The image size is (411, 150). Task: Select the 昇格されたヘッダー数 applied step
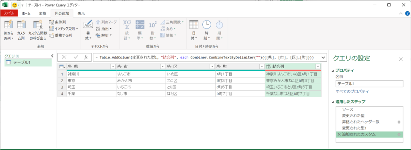[x=369, y=122]
